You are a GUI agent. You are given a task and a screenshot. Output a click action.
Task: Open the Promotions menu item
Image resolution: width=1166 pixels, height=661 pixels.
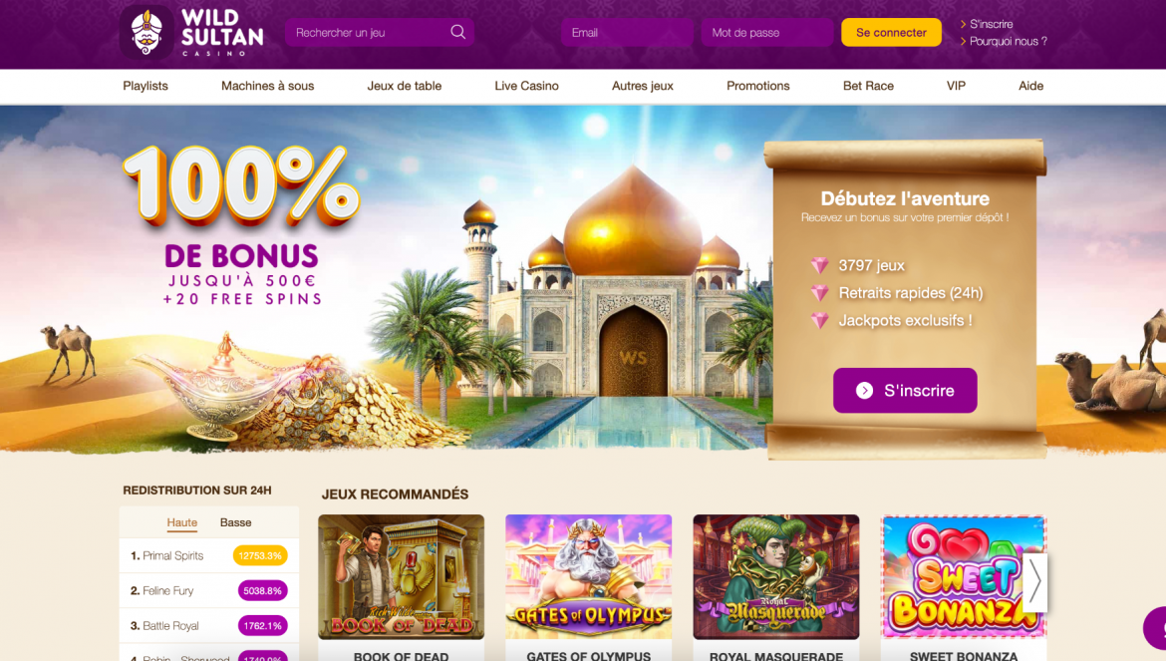pos(757,87)
